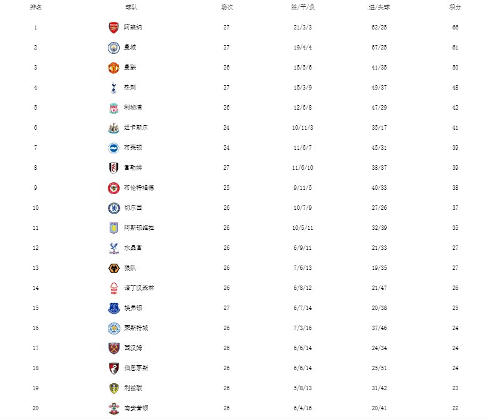The image size is (492, 419).
Task: Click the Arsenal club crest
Action: [x=113, y=28]
